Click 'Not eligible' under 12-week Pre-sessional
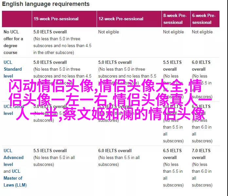 [108, 32]
